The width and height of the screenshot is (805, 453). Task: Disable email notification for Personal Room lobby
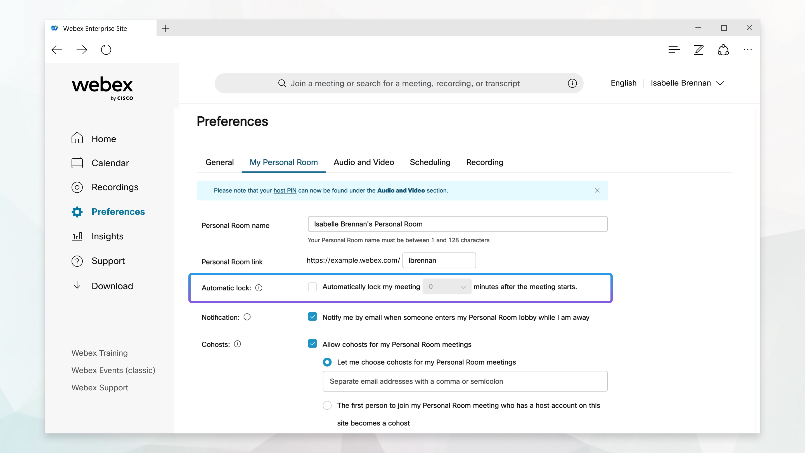click(312, 317)
